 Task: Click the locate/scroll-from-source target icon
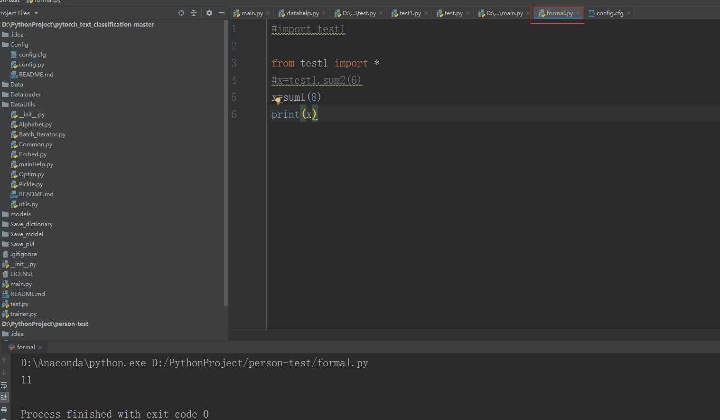[x=181, y=13]
